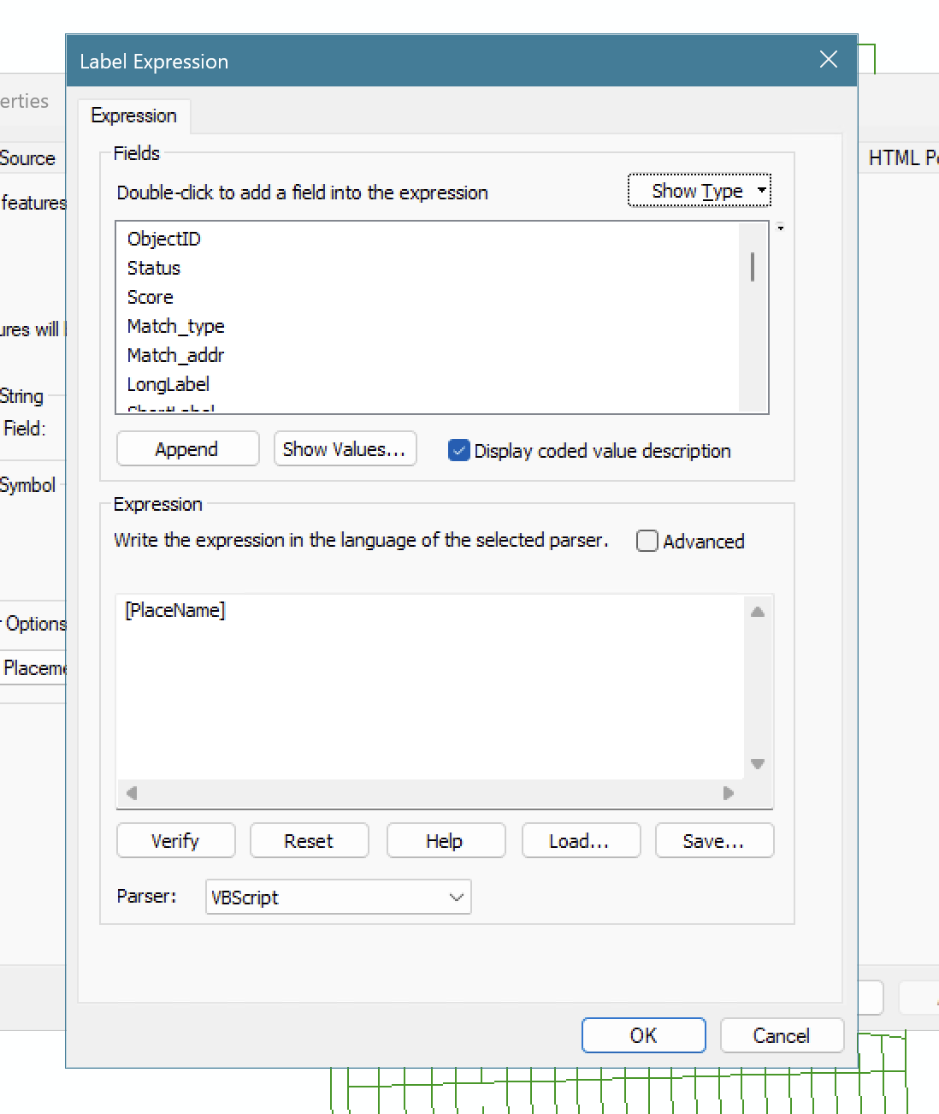This screenshot has width=939, height=1114.
Task: Open the Parser dropdown showing VBScript
Action: click(x=338, y=897)
